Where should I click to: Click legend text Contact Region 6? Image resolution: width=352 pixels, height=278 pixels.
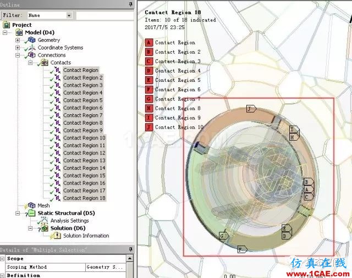coord(178,90)
